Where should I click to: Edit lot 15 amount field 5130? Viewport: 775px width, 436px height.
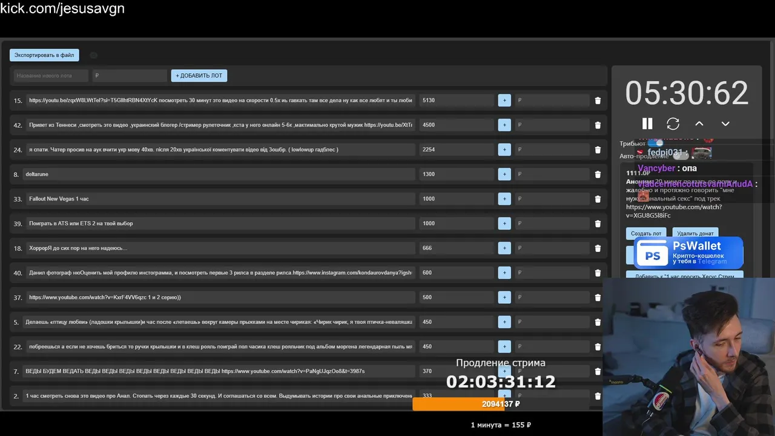[x=457, y=101]
